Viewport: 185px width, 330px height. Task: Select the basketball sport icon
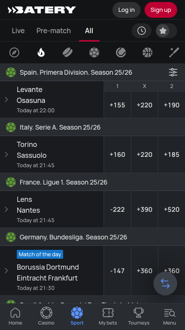click(x=148, y=52)
